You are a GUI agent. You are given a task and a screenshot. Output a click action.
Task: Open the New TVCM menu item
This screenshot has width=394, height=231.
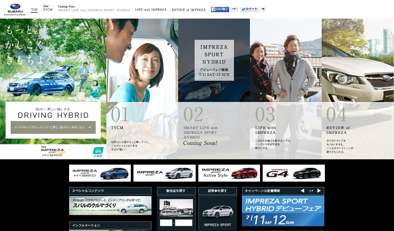click(48, 8)
